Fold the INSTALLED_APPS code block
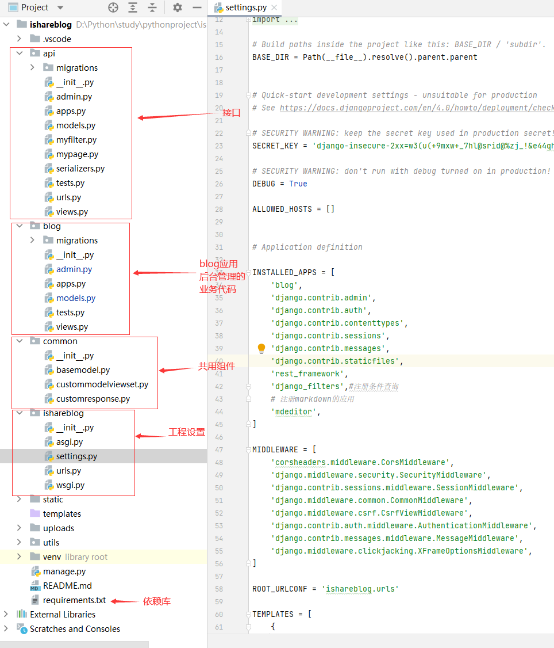Screen dimensions: 554x648 tap(248, 272)
